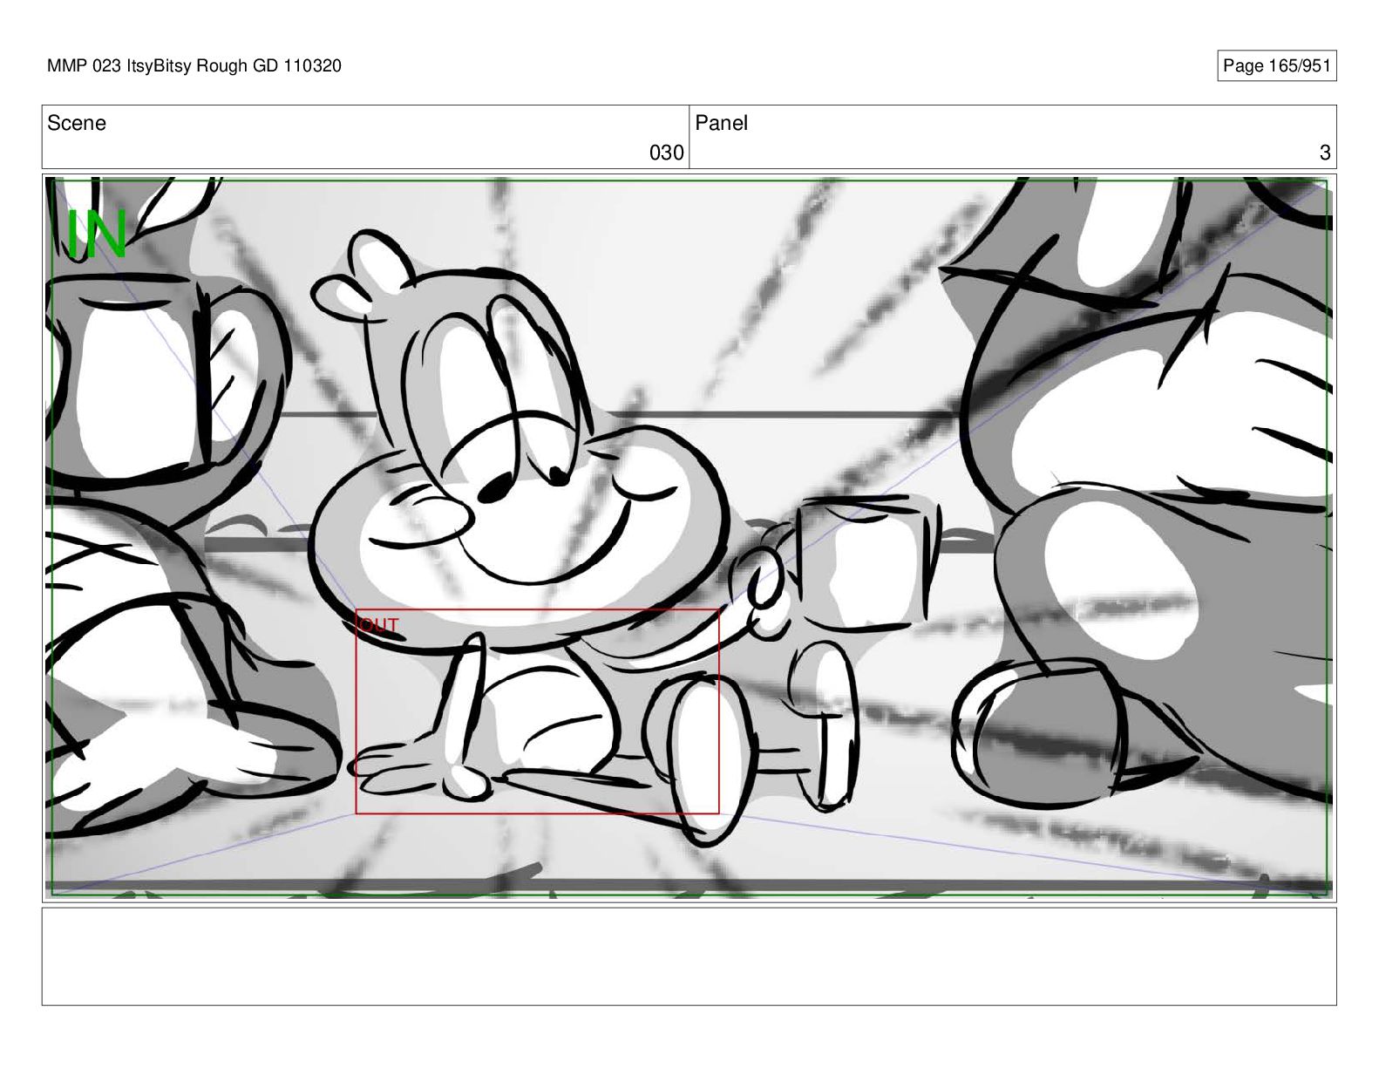
Task: Click the green 'IN' camera frame label
Action: (98, 234)
